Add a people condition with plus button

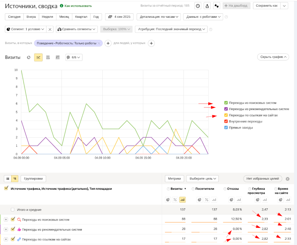151,43
